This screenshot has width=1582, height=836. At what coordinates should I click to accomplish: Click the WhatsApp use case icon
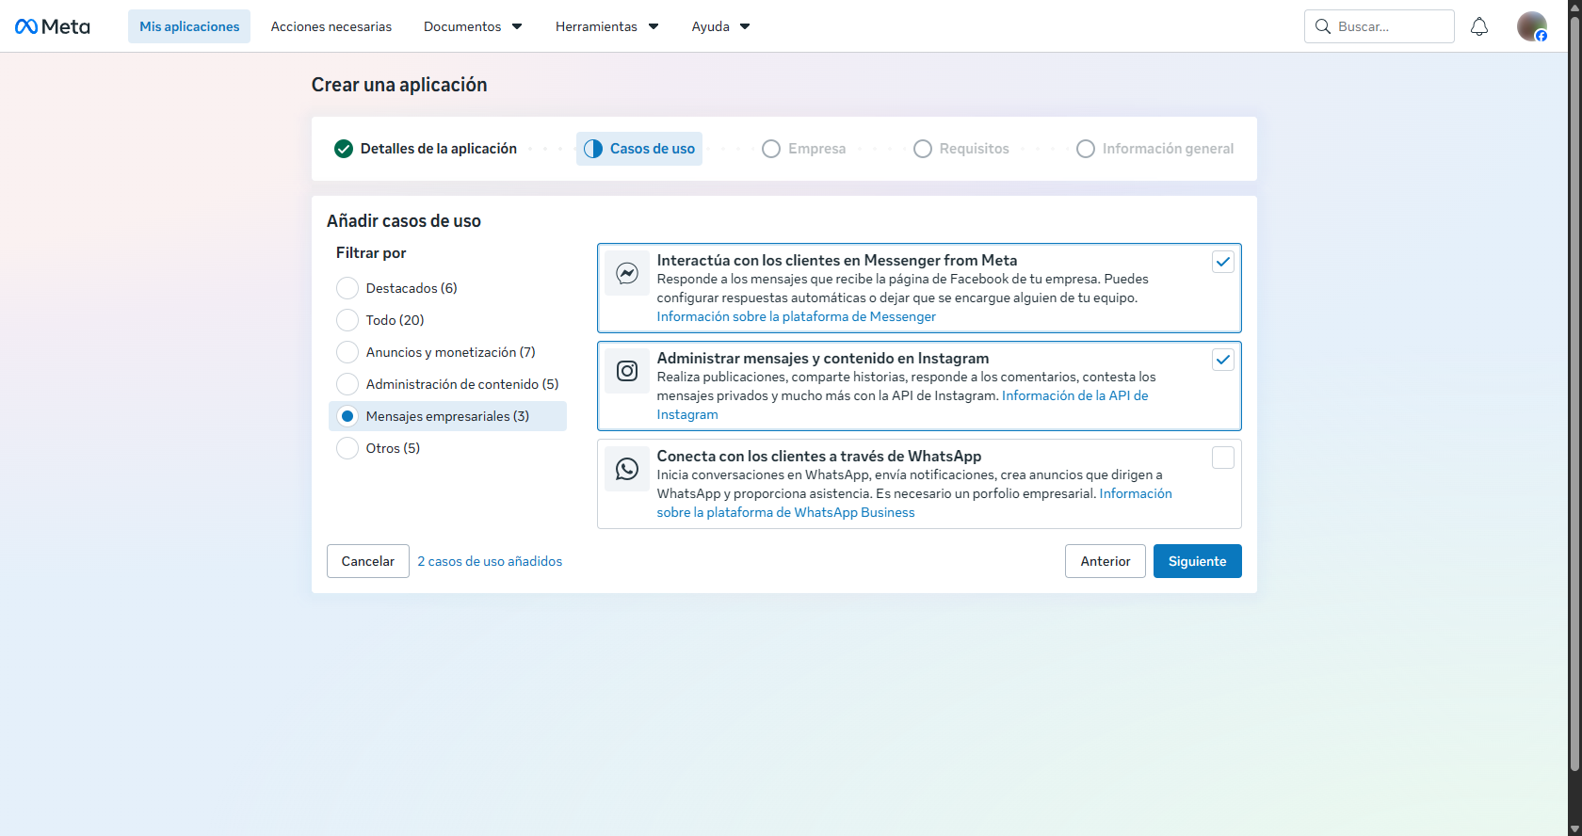627,469
